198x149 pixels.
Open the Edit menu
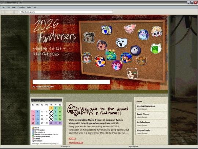(8, 7)
